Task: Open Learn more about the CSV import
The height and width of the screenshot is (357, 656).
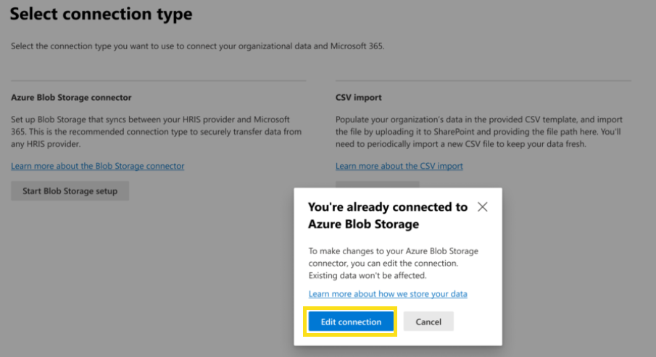Action: click(399, 166)
